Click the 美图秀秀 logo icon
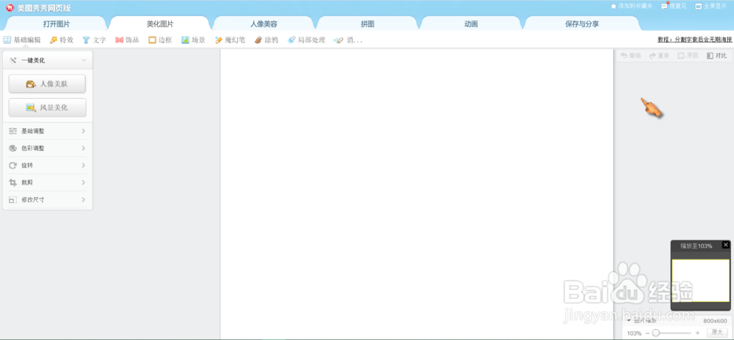Viewport: 734px width, 340px height. click(x=10, y=8)
